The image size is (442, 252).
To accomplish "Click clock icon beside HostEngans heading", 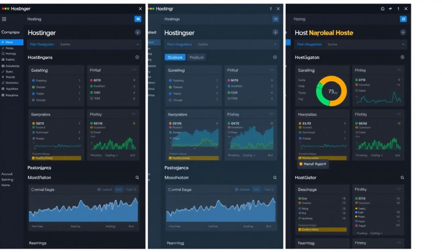I will pos(137,57).
